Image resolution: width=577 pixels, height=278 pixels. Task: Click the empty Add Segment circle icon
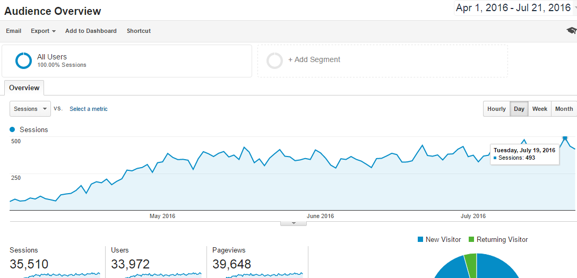click(274, 60)
